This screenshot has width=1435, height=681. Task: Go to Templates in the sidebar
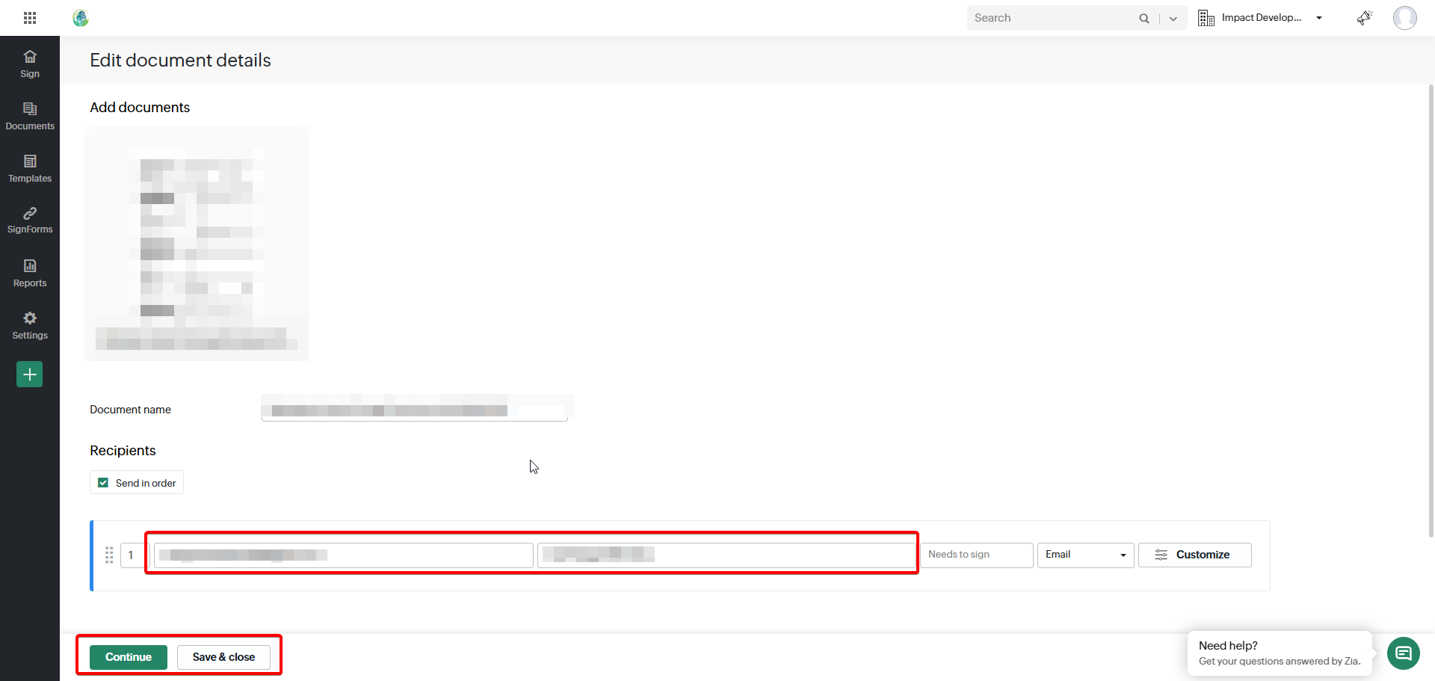click(x=30, y=168)
